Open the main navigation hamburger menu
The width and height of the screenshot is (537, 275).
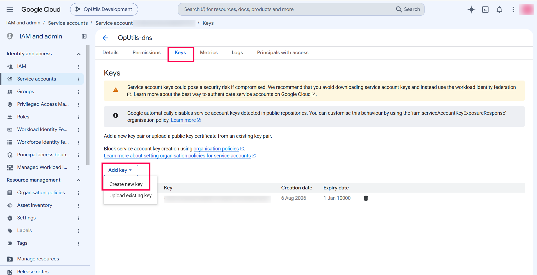tap(10, 10)
